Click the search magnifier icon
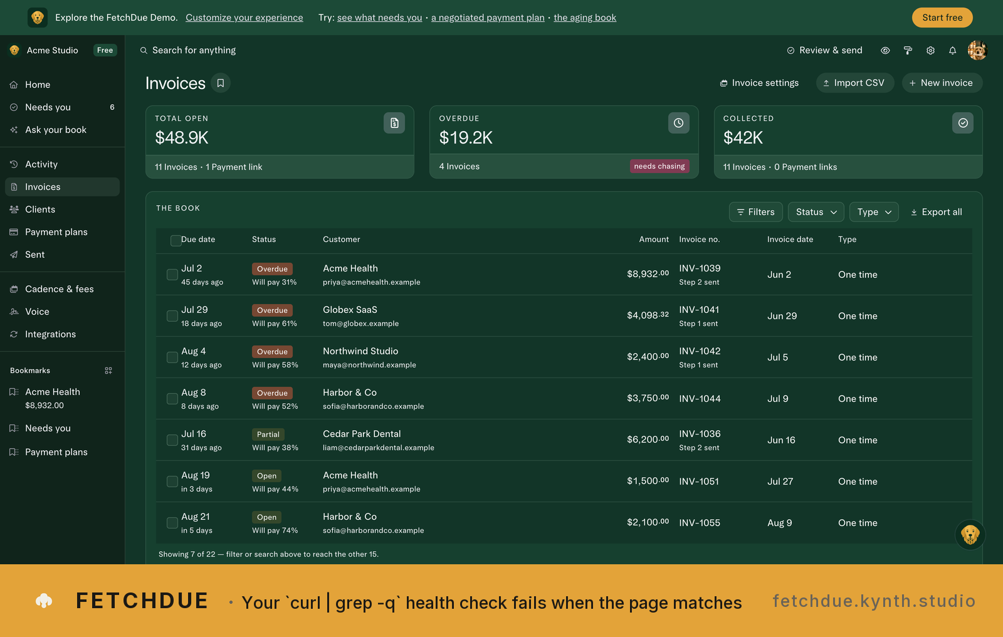 point(144,50)
